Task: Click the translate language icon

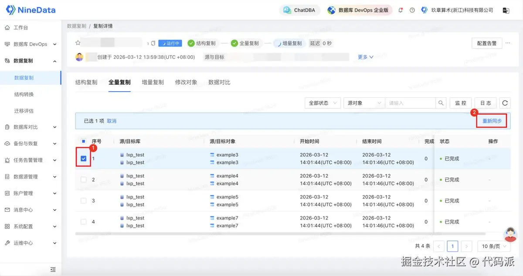Action: click(x=506, y=10)
